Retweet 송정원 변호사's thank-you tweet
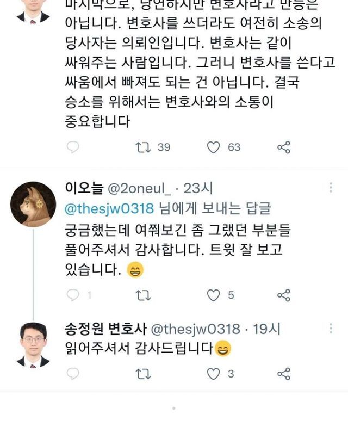The height and width of the screenshot is (445, 348). coord(144,374)
